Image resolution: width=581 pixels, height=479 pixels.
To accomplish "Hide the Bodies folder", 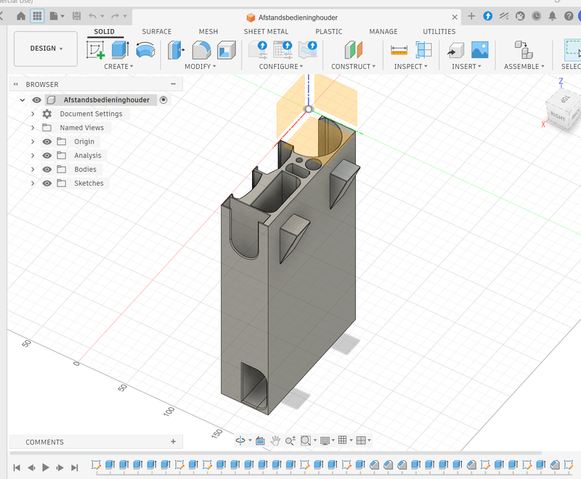I will 46,170.
